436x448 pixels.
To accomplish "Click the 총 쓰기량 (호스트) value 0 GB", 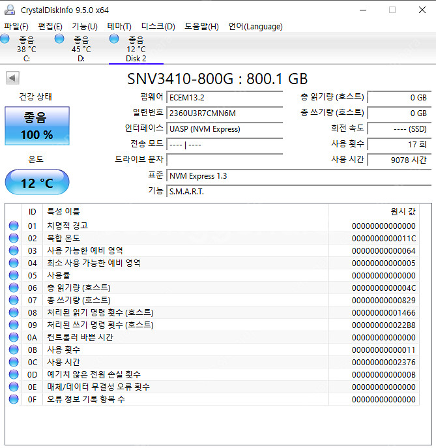I will [399, 113].
